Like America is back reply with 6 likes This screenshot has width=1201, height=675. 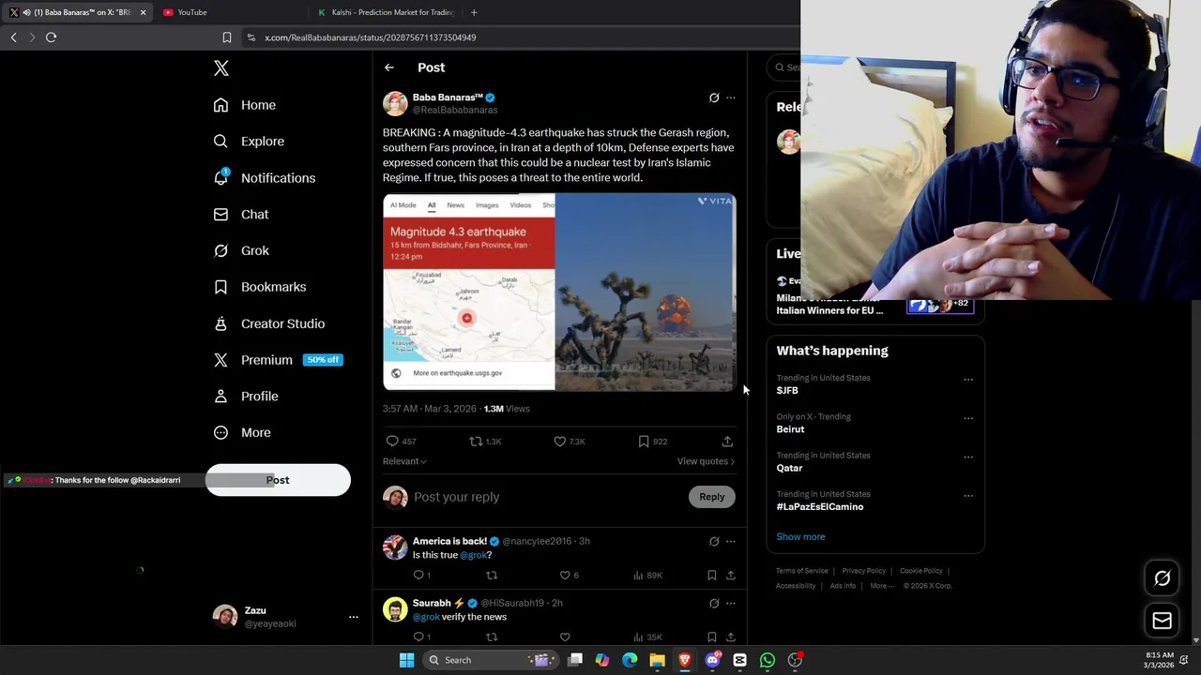coord(565,575)
